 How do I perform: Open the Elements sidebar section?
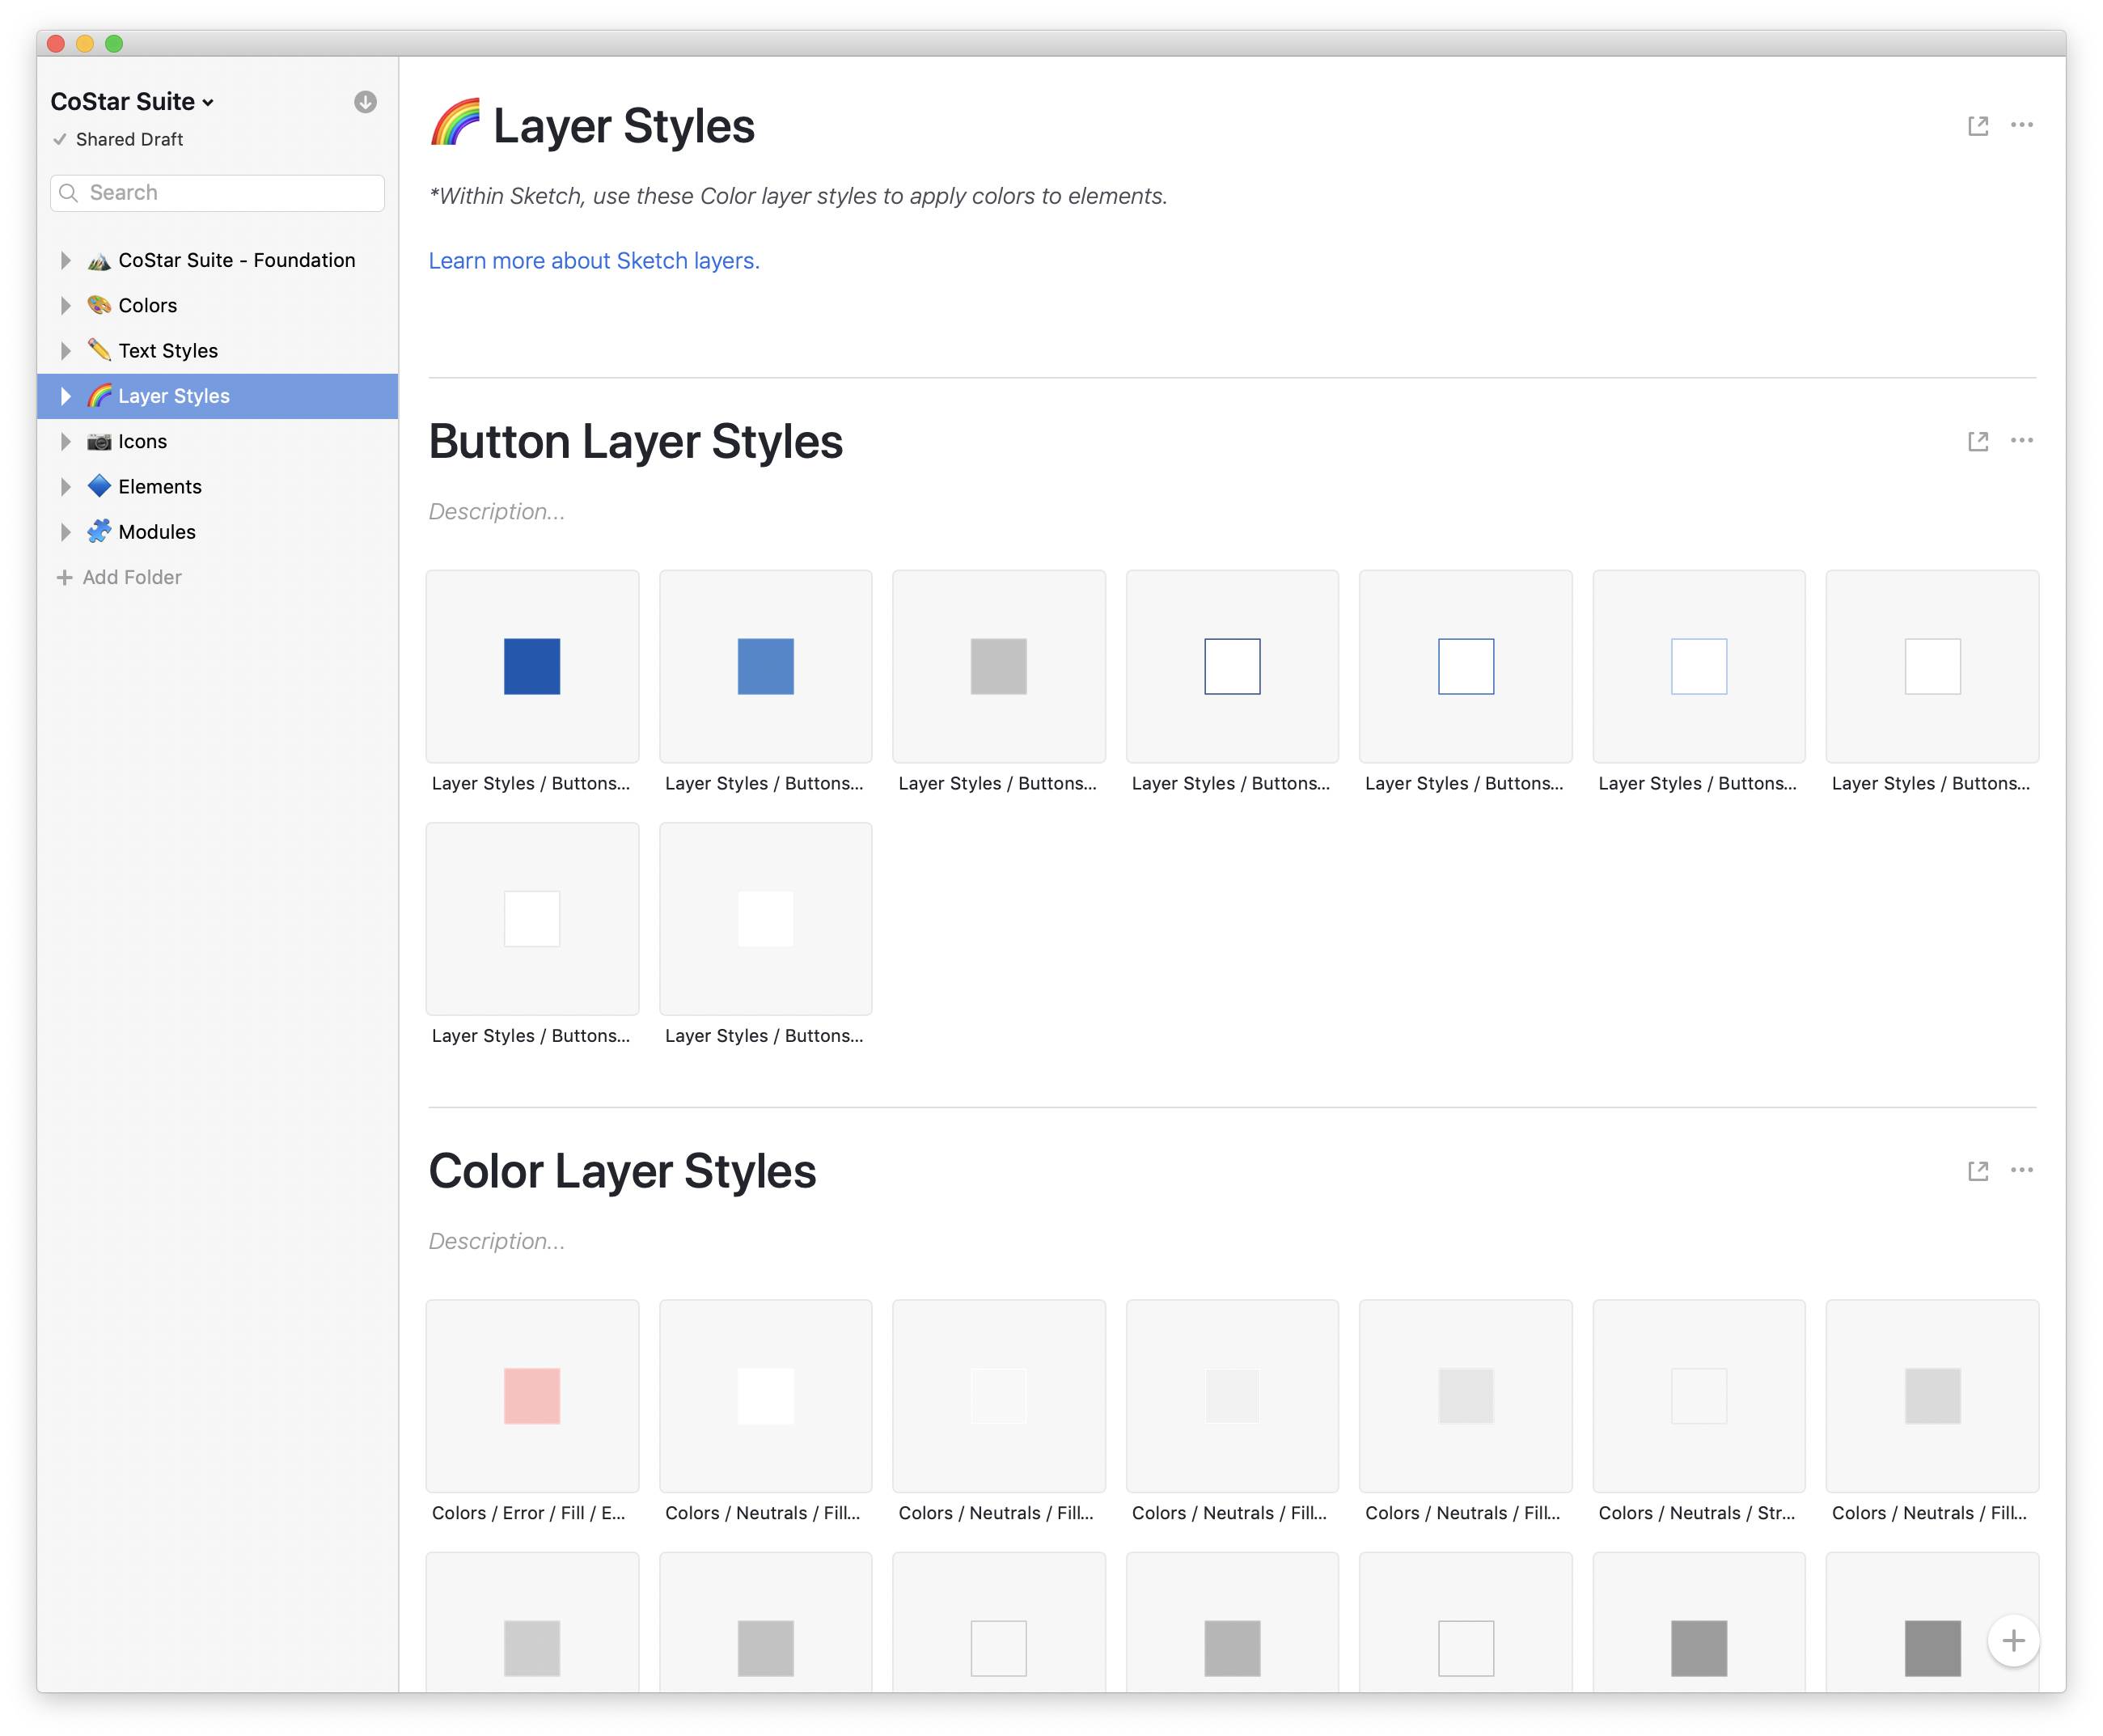coord(159,487)
